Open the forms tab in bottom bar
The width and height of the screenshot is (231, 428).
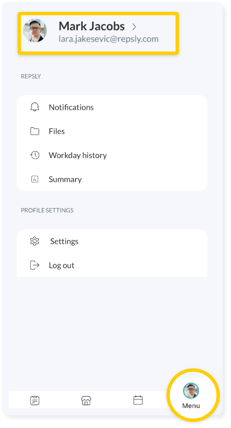pos(34,401)
